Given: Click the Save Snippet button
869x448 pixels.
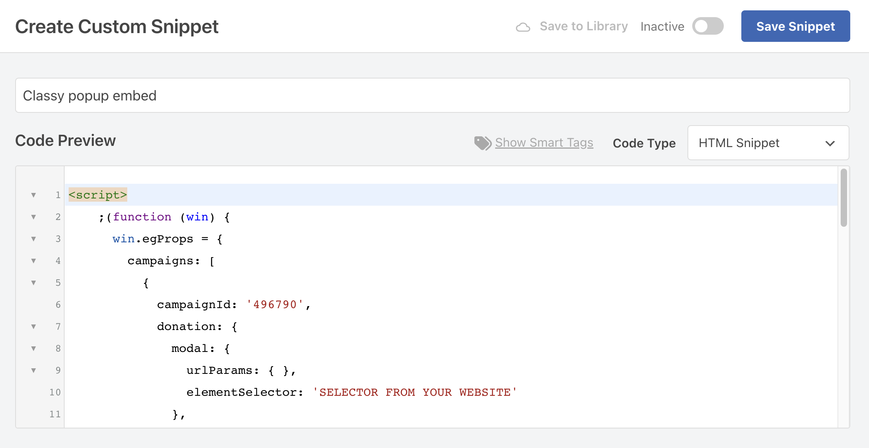Looking at the screenshot, I should [x=796, y=26].
